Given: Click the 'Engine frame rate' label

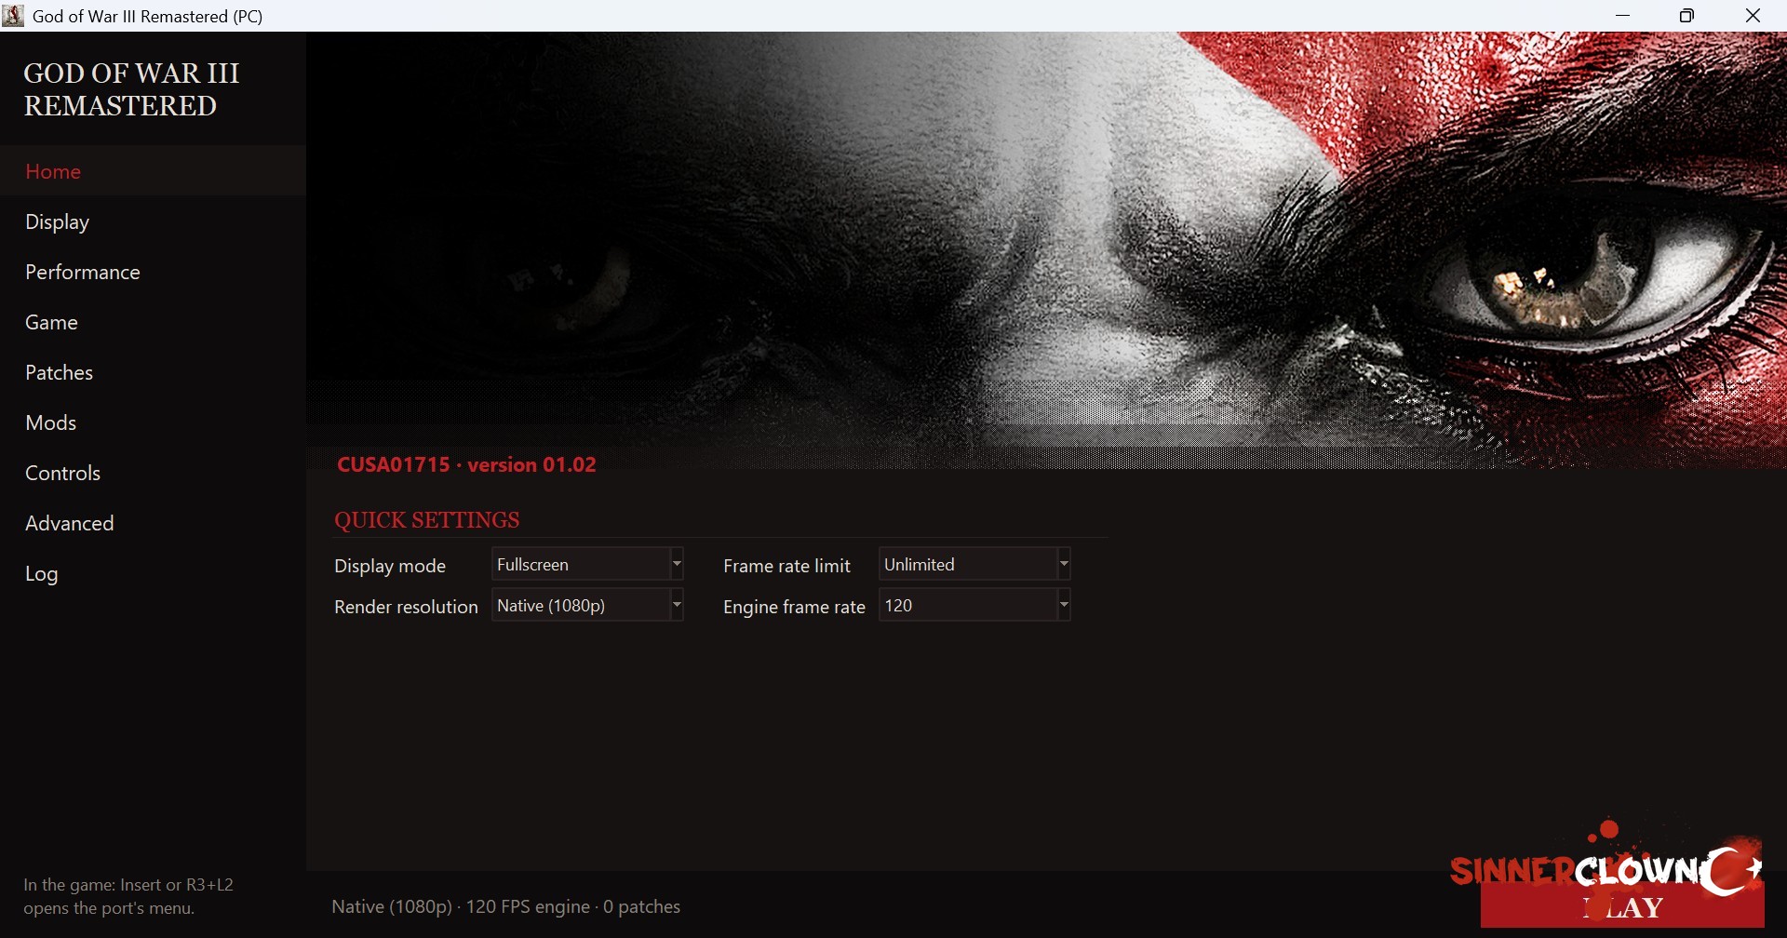Looking at the screenshot, I should coord(795,607).
